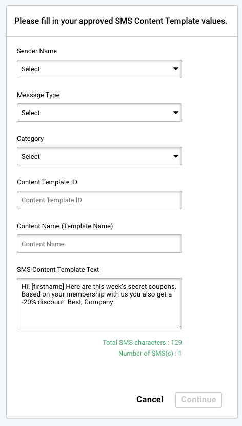242x426 pixels.
Task: Click the 'SMS Content Template Text' label
Action: point(58,269)
